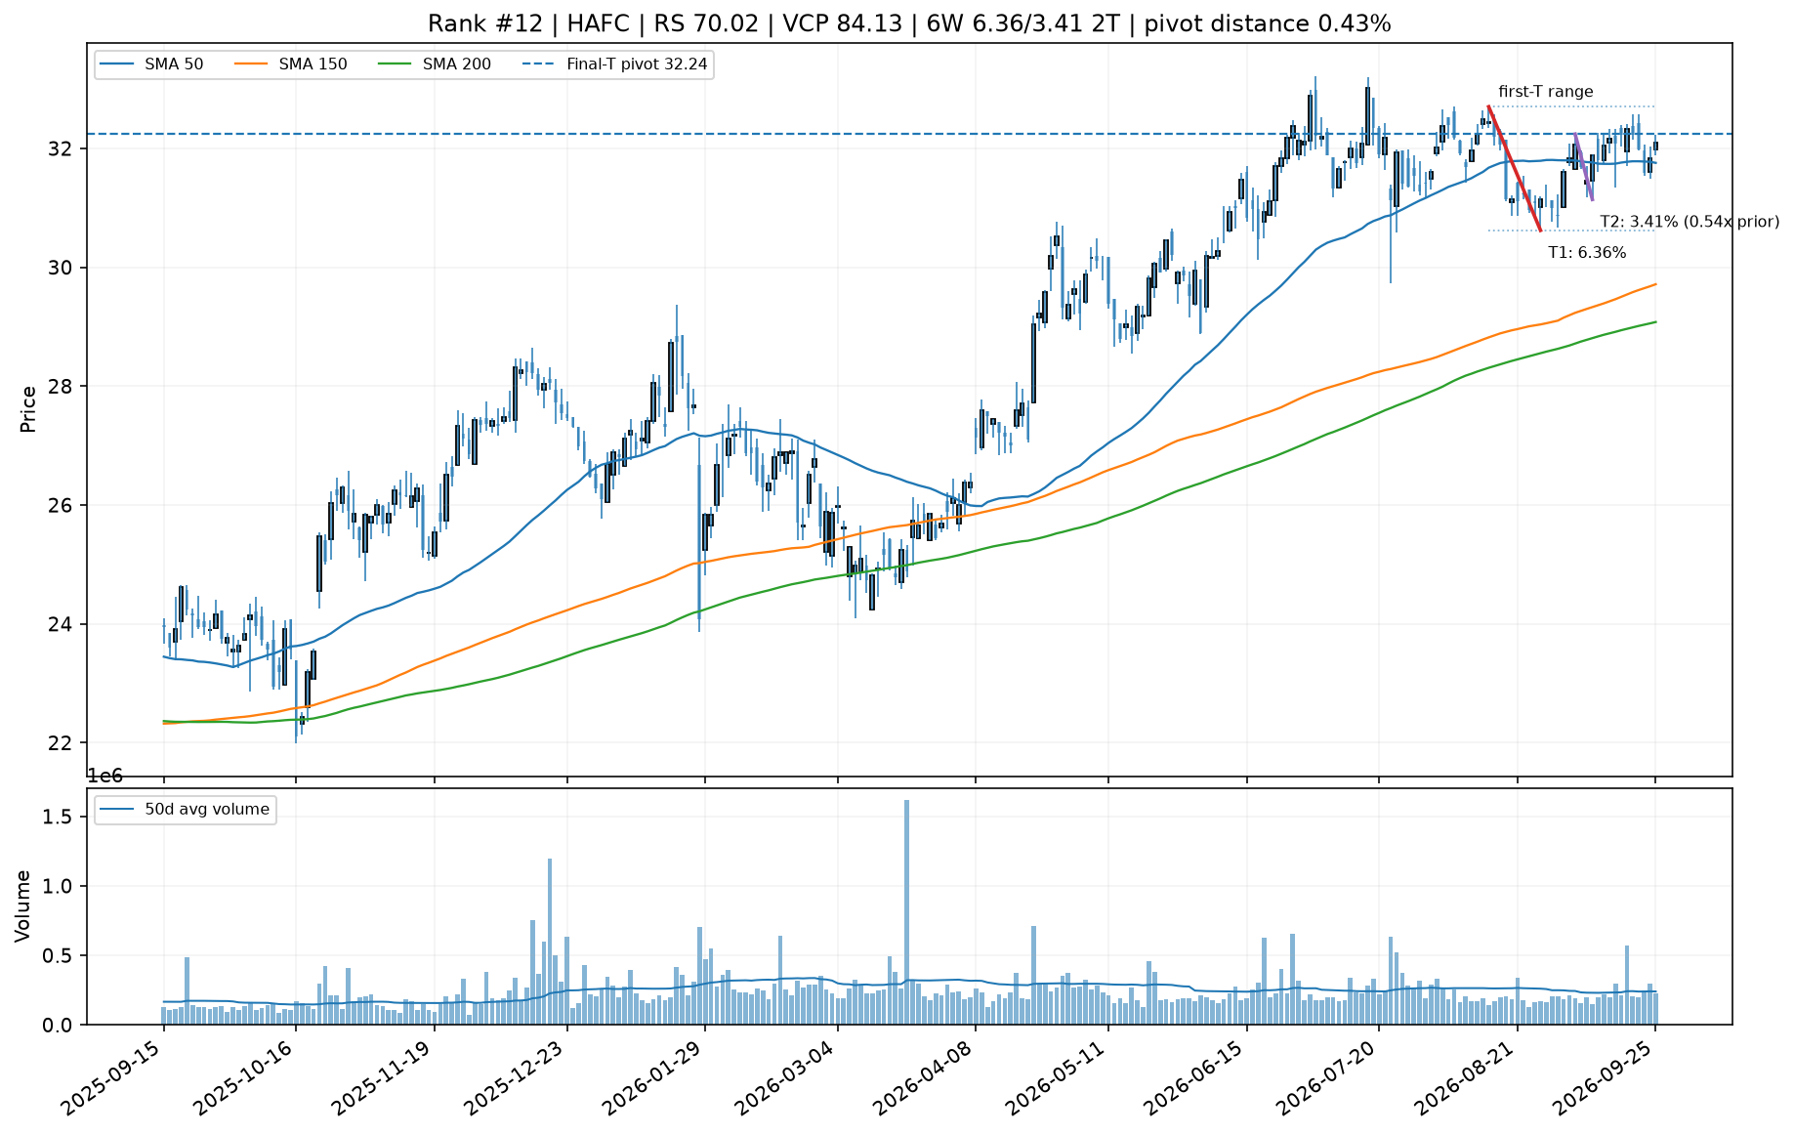This screenshot has height=1135, width=1794.
Task: Click the 2026-05-11 date label
Action: pos(1059,1077)
